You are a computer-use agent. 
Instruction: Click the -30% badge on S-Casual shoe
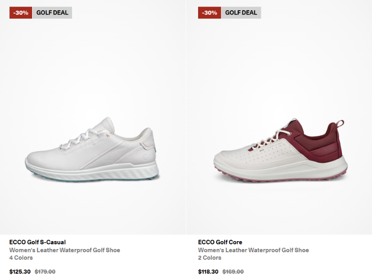click(20, 13)
